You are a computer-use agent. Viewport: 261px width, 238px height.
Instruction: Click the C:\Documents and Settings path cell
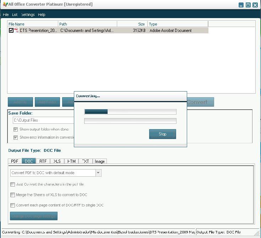coord(87,31)
